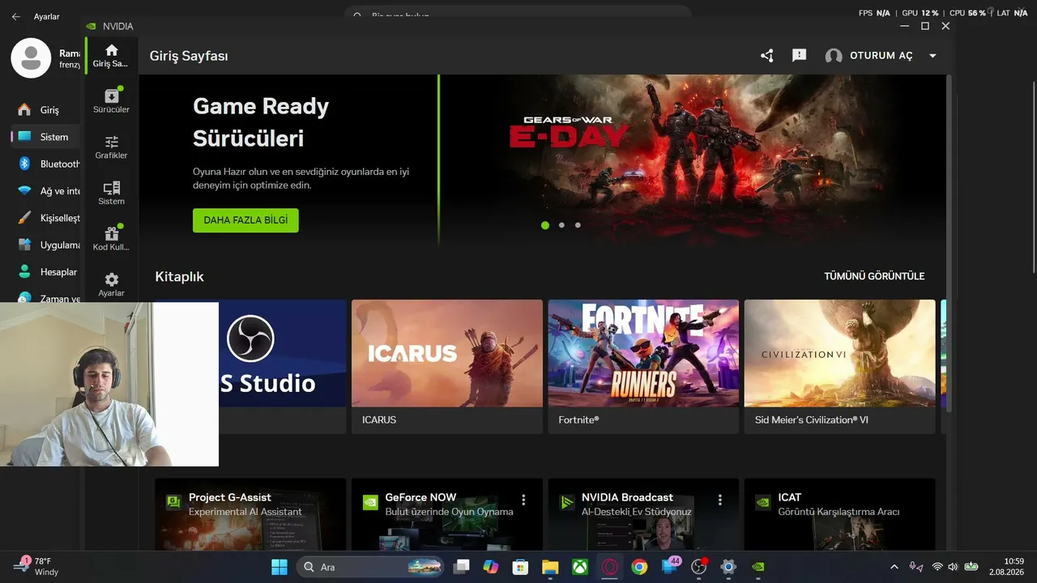
Task: Open the OBS Studio library tile
Action: (x=283, y=366)
